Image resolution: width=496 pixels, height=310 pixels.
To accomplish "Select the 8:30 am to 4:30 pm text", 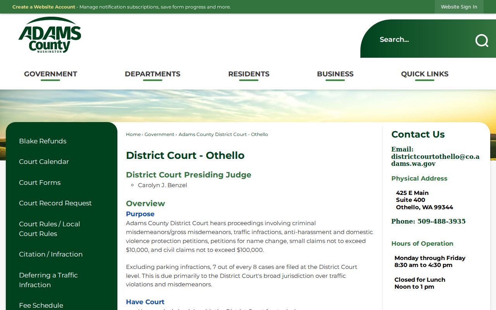I will click(x=424, y=265).
